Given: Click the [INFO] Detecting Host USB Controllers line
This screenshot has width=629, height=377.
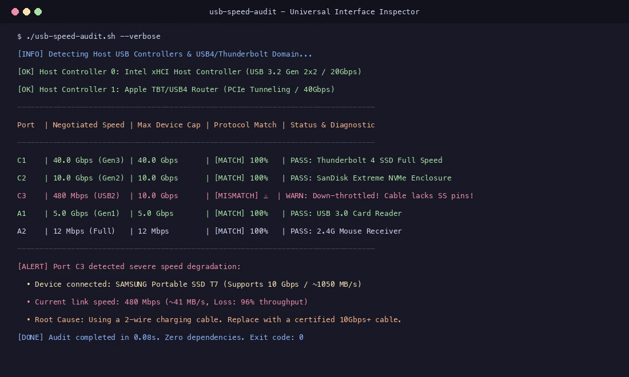Looking at the screenshot, I should coord(165,54).
